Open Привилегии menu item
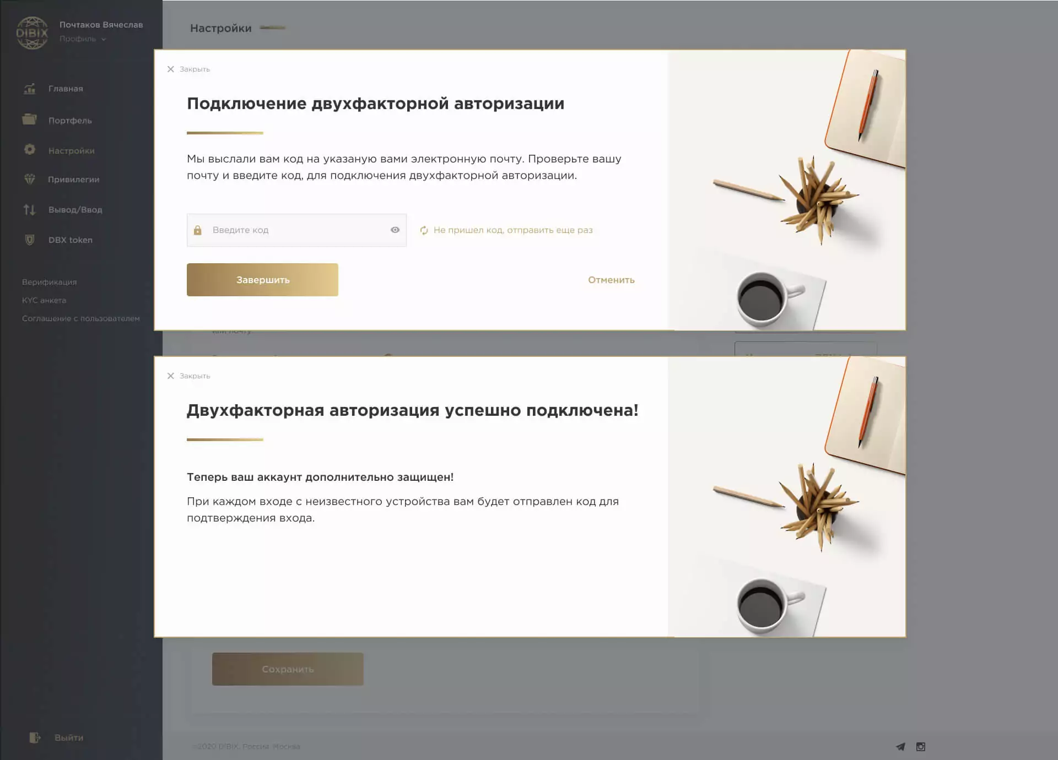Viewport: 1058px width, 760px height. coord(73,180)
